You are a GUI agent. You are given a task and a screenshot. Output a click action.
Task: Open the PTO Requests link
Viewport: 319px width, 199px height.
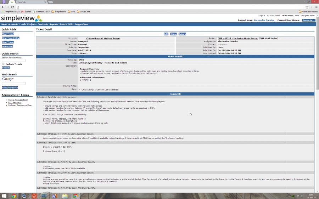(x=15, y=102)
